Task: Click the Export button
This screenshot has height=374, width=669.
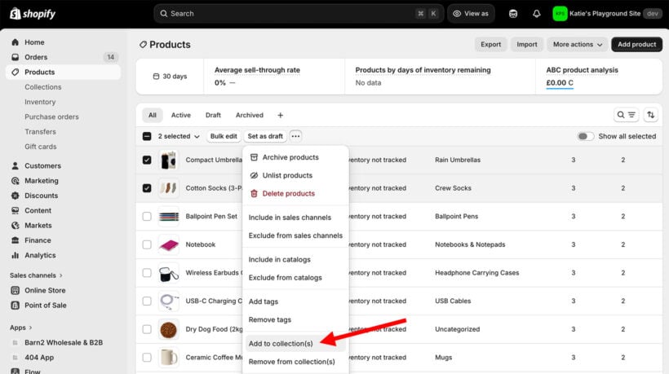Action: click(x=490, y=44)
